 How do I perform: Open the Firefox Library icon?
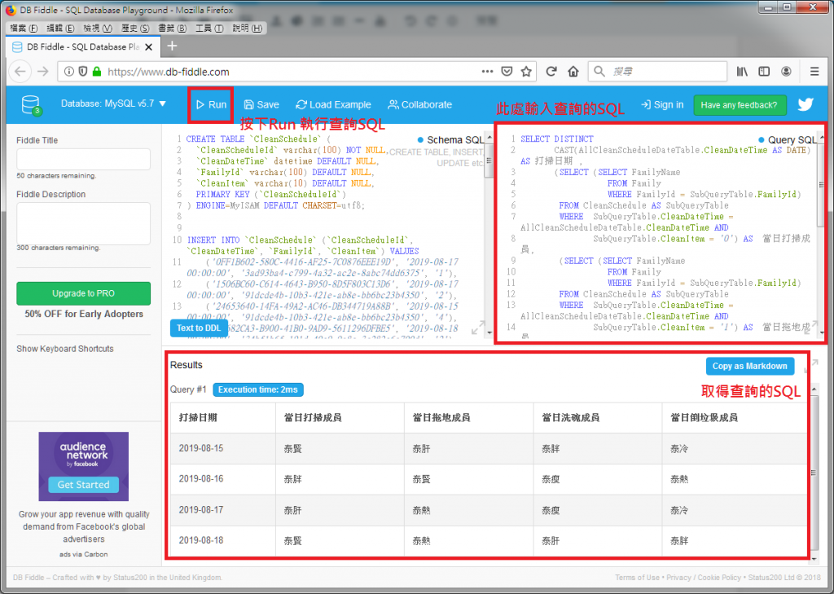click(742, 72)
